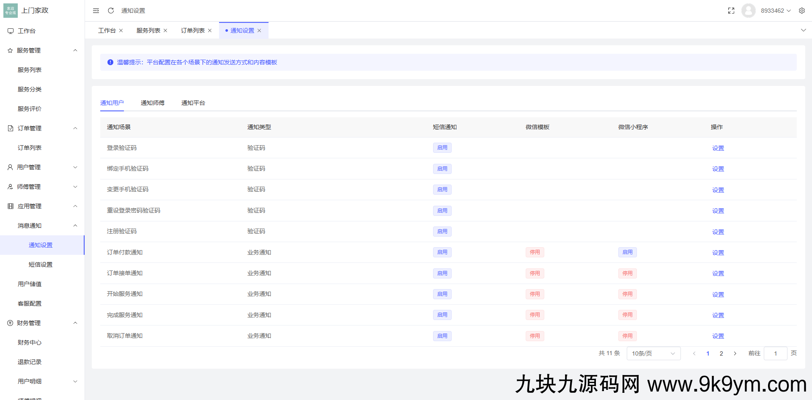Click 设置 for 注册验证码

[x=718, y=232]
